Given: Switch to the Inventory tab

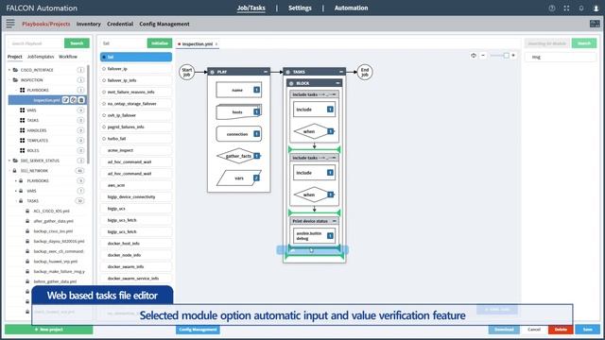Looking at the screenshot, I should point(88,24).
